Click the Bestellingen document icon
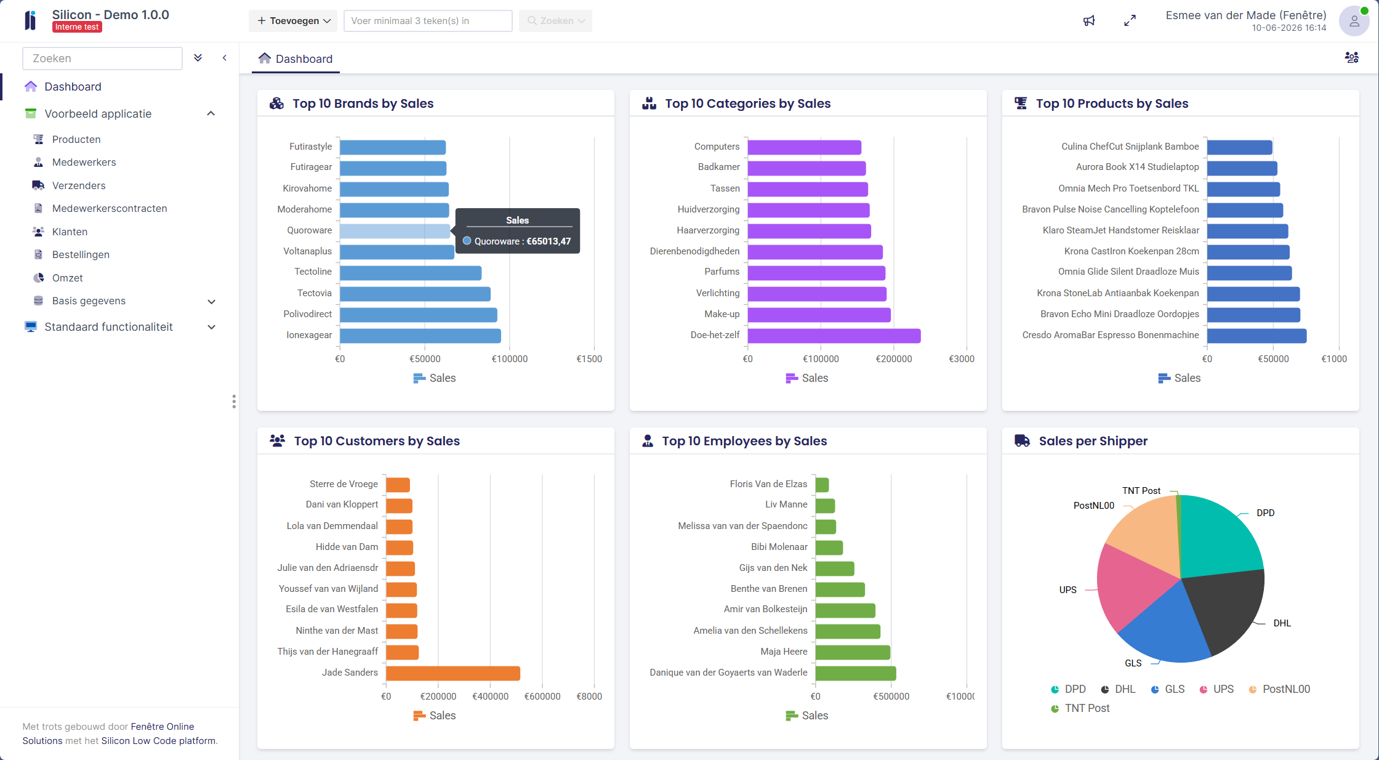Viewport: 1379px width, 760px height. (x=38, y=254)
